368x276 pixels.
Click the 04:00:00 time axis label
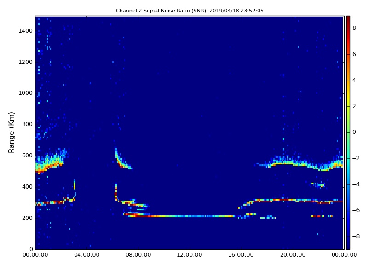(87, 255)
